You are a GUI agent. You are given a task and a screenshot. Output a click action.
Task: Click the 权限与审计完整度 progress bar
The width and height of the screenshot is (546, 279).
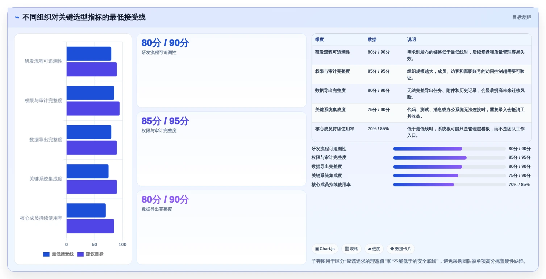(449, 158)
